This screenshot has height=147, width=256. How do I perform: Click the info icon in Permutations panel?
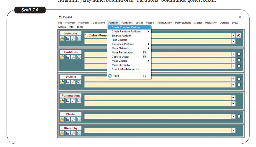(x=79, y=101)
